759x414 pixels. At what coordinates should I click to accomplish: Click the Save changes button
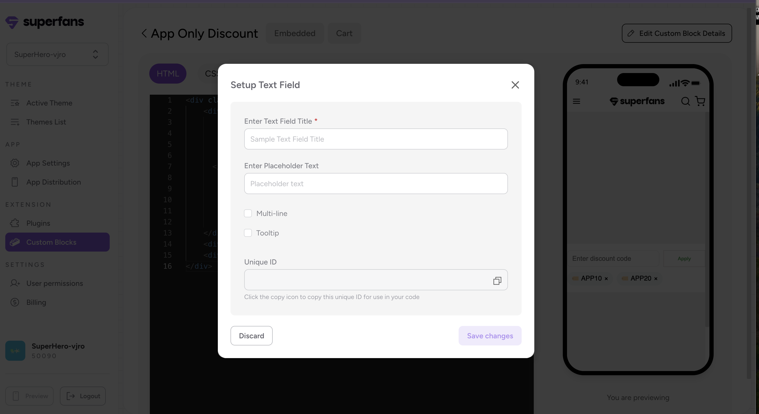point(490,336)
